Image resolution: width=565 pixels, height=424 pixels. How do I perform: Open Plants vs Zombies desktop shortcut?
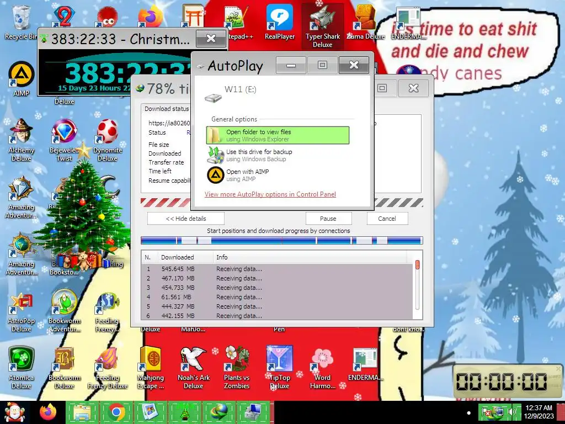pos(236,368)
